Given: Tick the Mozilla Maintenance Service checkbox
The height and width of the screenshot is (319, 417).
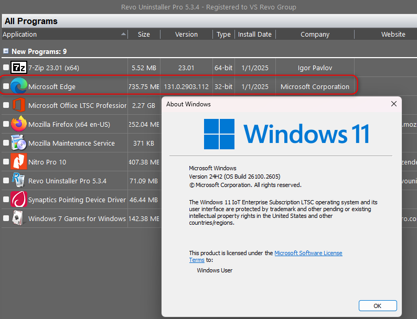Looking at the screenshot, I should tap(6, 143).
